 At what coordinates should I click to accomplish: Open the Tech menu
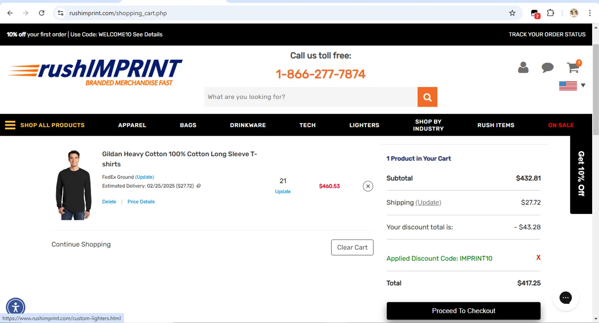point(307,125)
